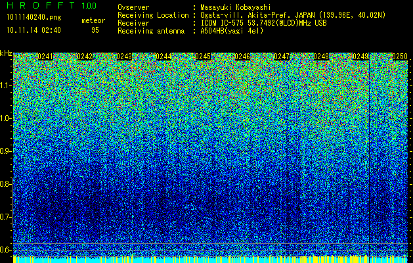Click the 0.6 frequency axis label

click(x=5, y=250)
